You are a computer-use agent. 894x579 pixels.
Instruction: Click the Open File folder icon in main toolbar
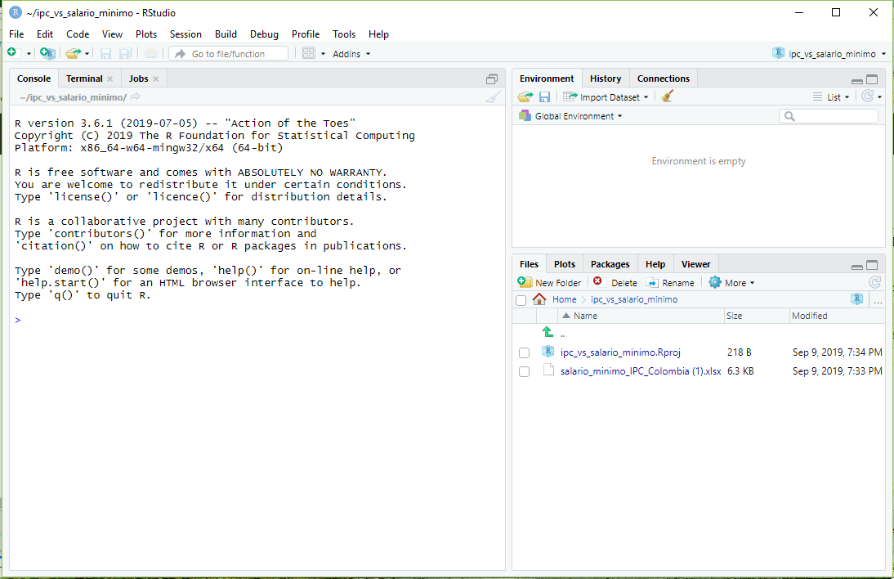point(73,53)
